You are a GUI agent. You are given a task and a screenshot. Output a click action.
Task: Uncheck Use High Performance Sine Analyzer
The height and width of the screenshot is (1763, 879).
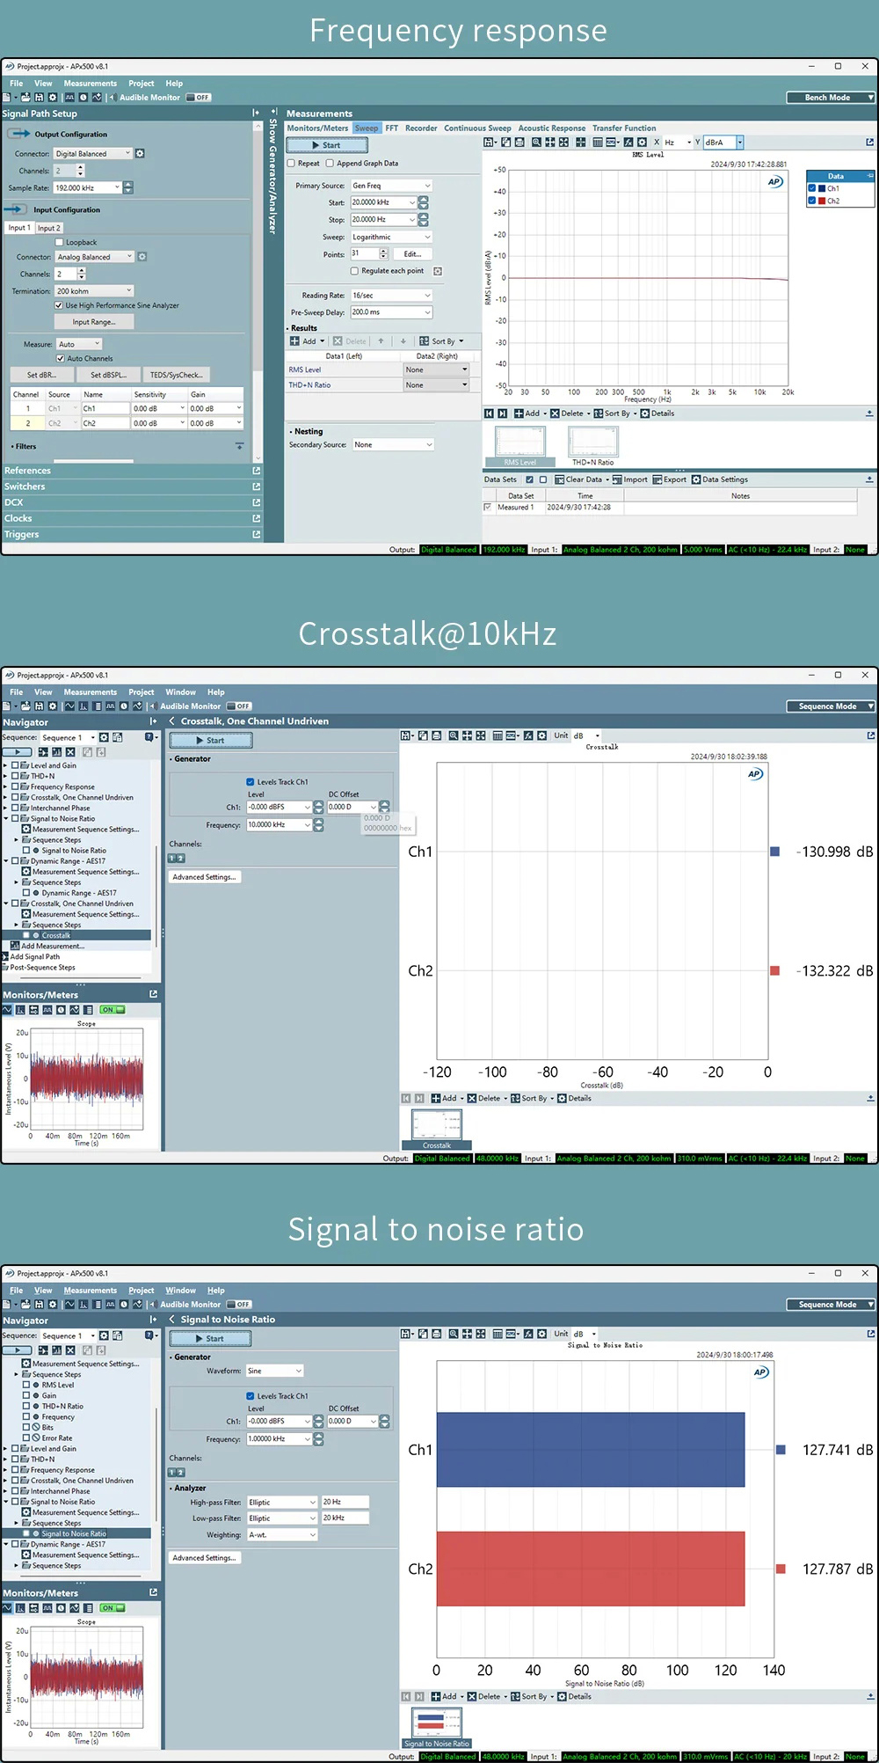click(59, 305)
